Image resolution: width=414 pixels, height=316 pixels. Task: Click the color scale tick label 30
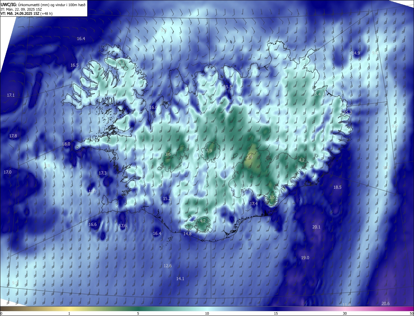[345, 313]
